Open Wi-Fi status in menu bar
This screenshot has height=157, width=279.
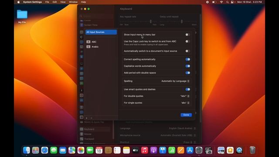tap(221, 2)
